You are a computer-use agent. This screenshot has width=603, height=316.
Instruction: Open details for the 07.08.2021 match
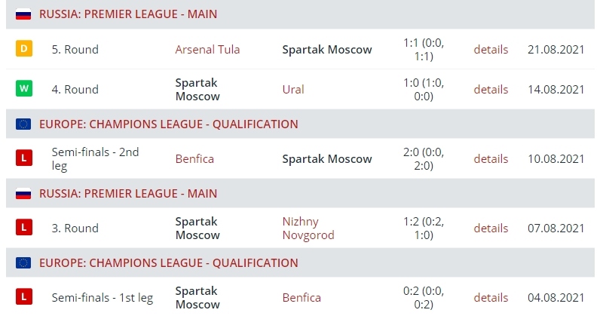(491, 228)
